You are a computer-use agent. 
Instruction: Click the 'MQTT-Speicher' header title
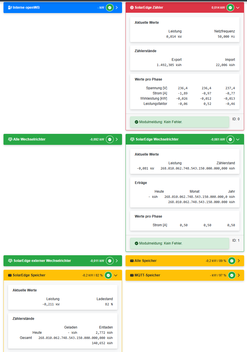(148, 275)
